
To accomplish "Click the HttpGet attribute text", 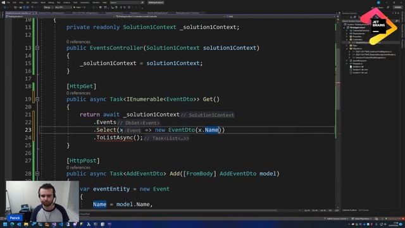I will (82, 86).
